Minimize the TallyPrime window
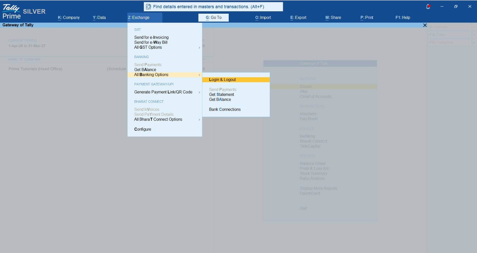Viewport: 477px width, 253px height. click(x=442, y=7)
